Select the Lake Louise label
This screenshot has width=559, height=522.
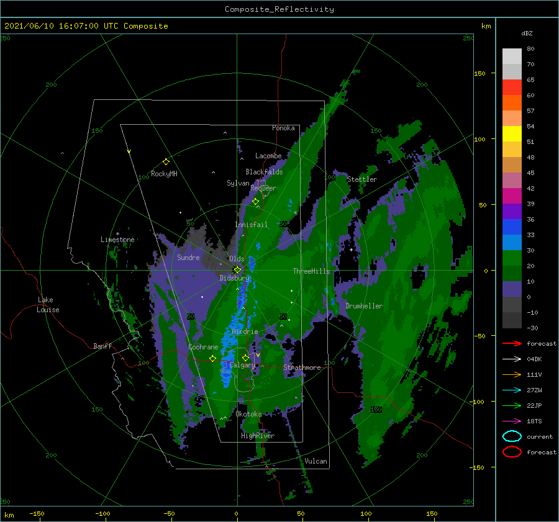(48, 305)
